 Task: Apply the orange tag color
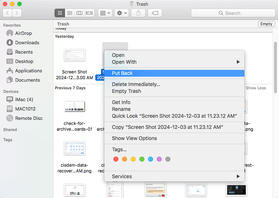125,159
